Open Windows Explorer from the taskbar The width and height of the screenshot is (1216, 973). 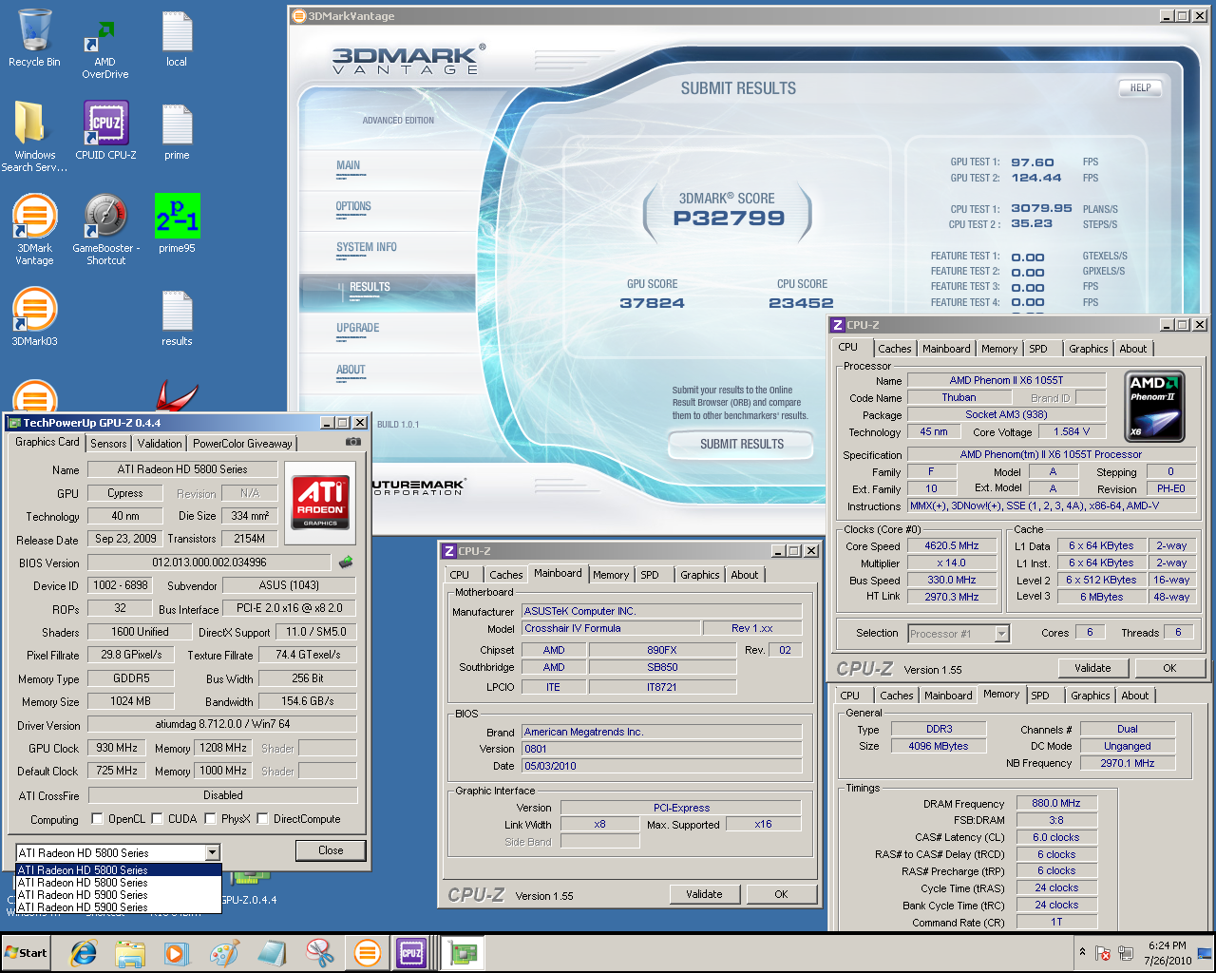point(130,953)
